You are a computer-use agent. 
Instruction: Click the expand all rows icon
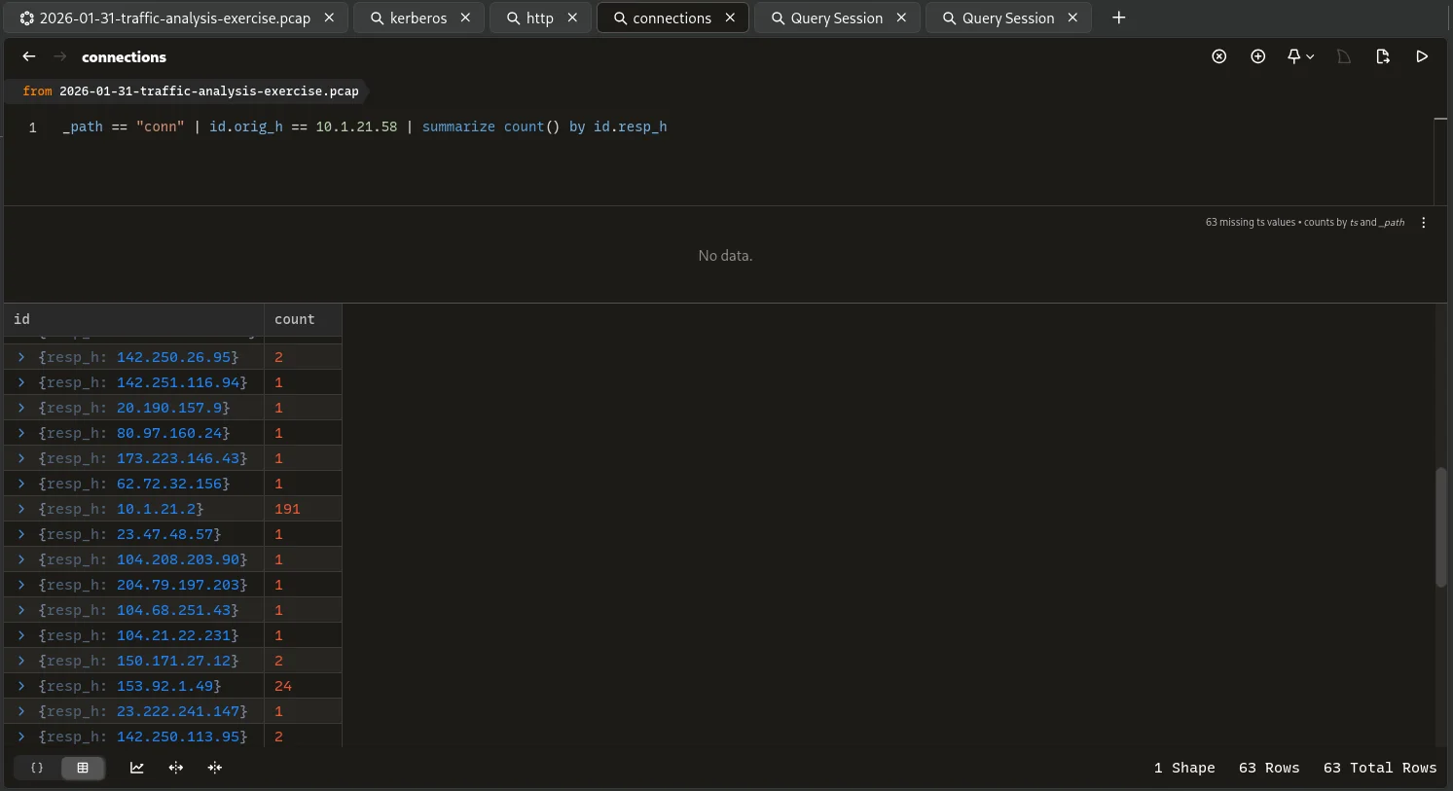tap(176, 768)
